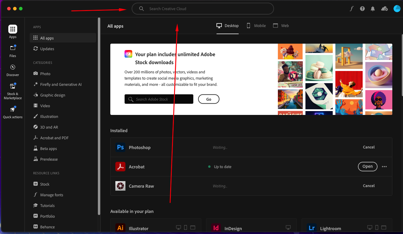
Task: Click the Photoshop 'Waiting...' status
Action: coord(220,148)
